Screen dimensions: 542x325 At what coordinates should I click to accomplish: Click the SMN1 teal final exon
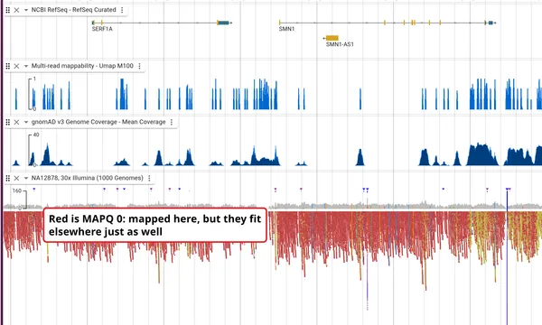[x=491, y=23]
